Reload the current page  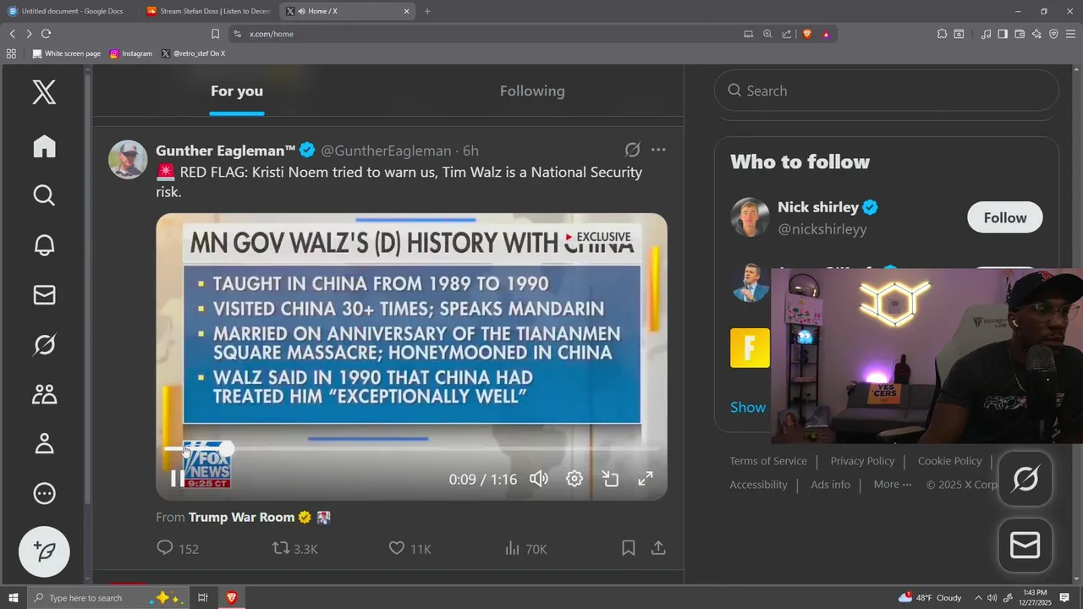click(46, 34)
